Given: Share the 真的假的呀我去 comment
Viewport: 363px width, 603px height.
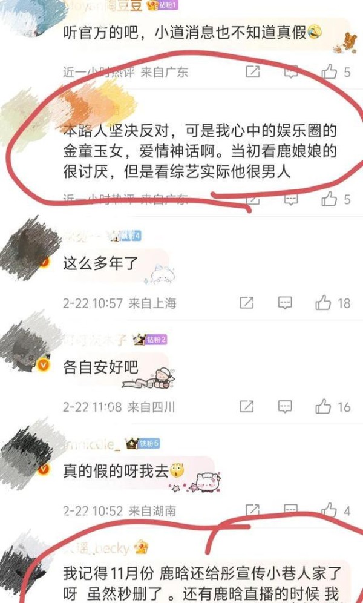Looking at the screenshot, I should tap(252, 510).
